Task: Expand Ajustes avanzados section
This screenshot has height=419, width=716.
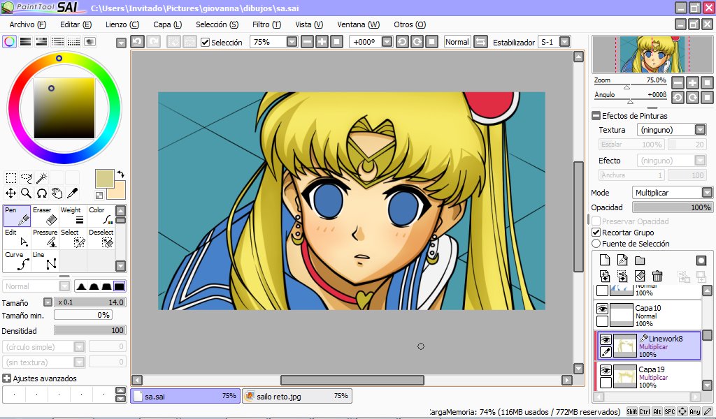Action: click(x=6, y=378)
